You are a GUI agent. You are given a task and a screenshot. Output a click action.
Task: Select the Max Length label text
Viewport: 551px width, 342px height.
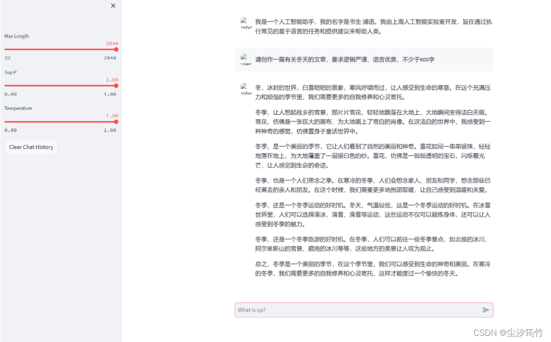pos(17,36)
